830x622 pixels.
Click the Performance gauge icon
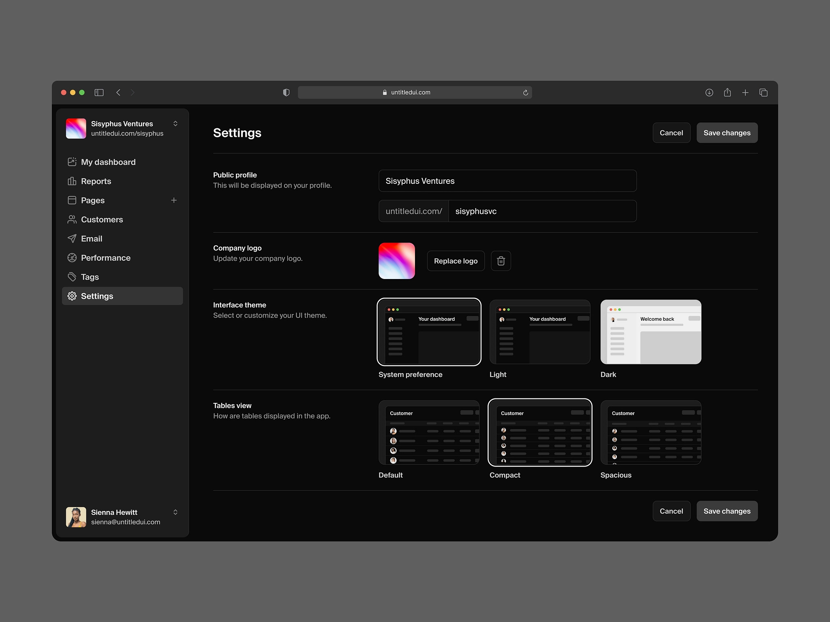pos(72,258)
